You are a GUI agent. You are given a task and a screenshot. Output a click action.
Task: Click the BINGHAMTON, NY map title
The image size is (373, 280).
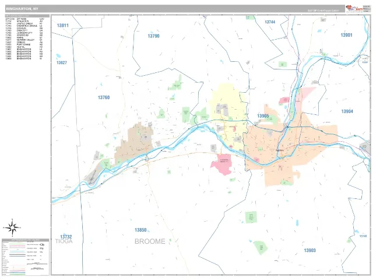tap(22, 9)
